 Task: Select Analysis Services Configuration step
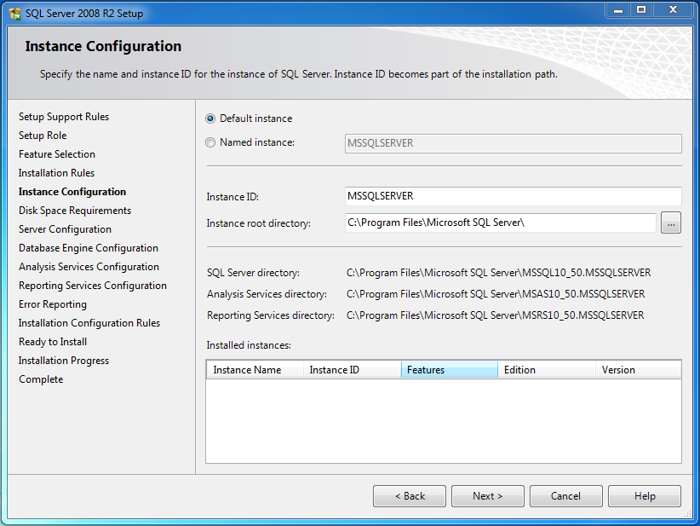coord(89,267)
